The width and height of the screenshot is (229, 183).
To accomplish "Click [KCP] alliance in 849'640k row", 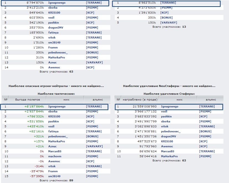I will coord(90,13).
